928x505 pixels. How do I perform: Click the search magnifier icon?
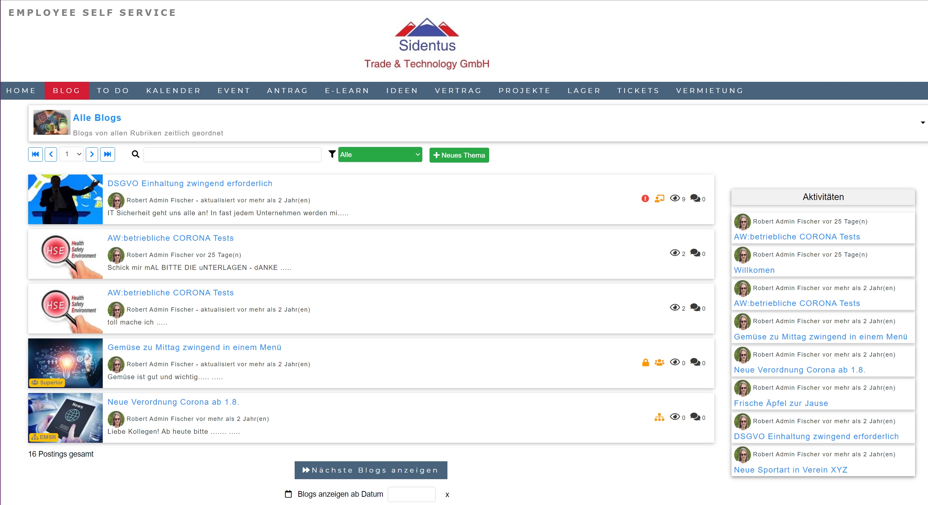136,154
